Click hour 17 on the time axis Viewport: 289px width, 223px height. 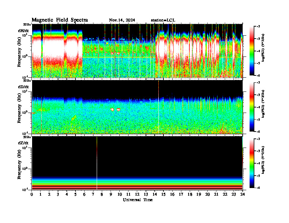[181, 194]
